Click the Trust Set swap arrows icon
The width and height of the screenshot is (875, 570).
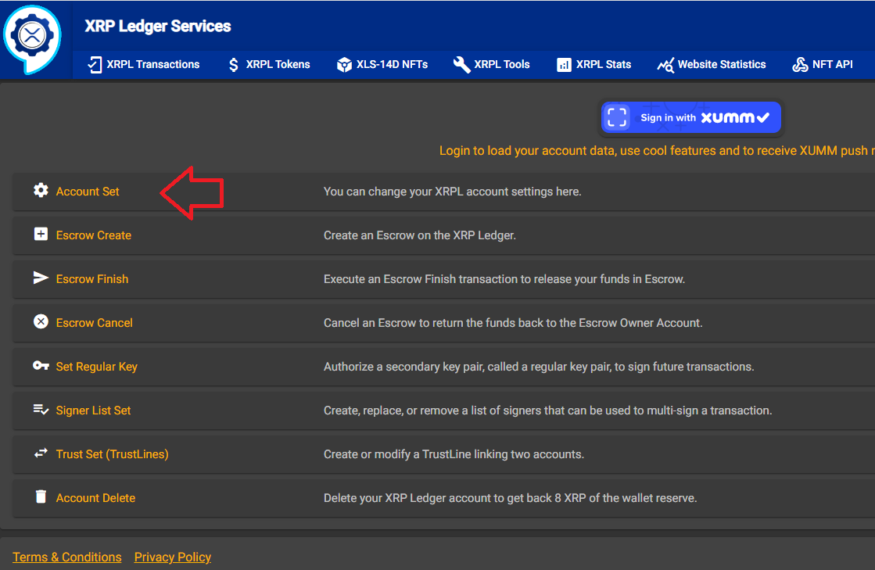pos(41,453)
